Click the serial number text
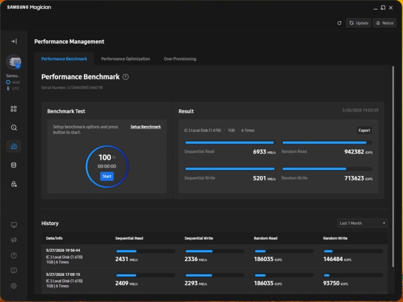 click(x=72, y=88)
